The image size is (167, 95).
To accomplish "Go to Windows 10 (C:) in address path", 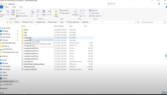I will pos(28,22).
